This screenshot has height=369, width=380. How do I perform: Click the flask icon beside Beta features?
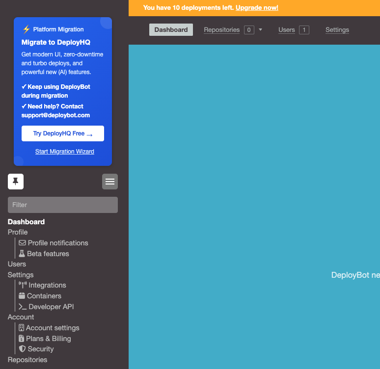point(22,254)
